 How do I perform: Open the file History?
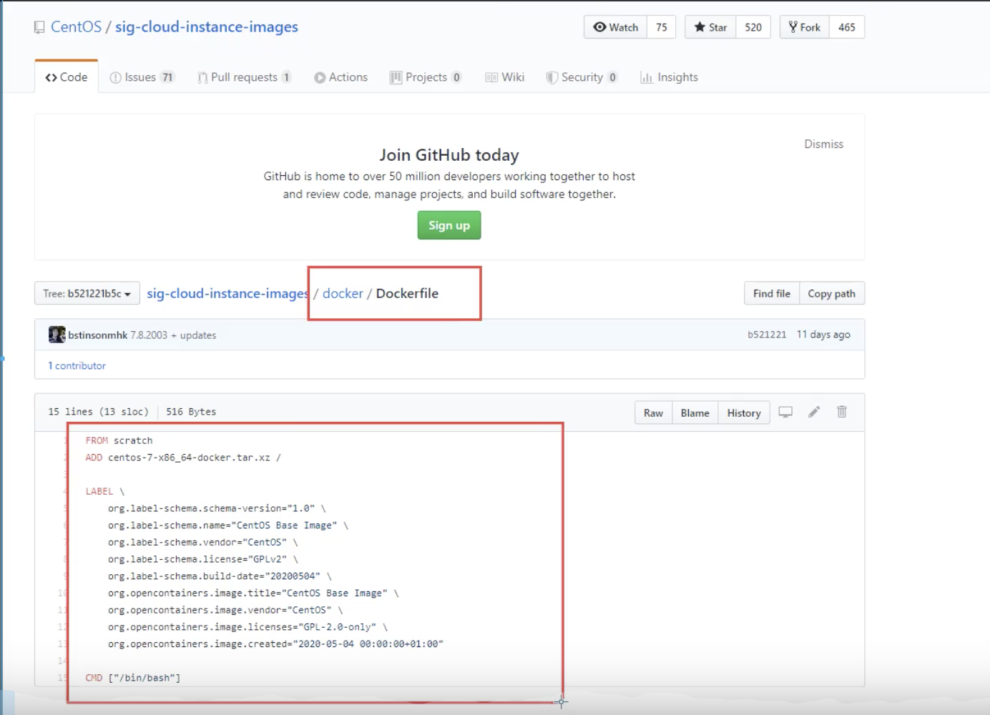pos(744,413)
